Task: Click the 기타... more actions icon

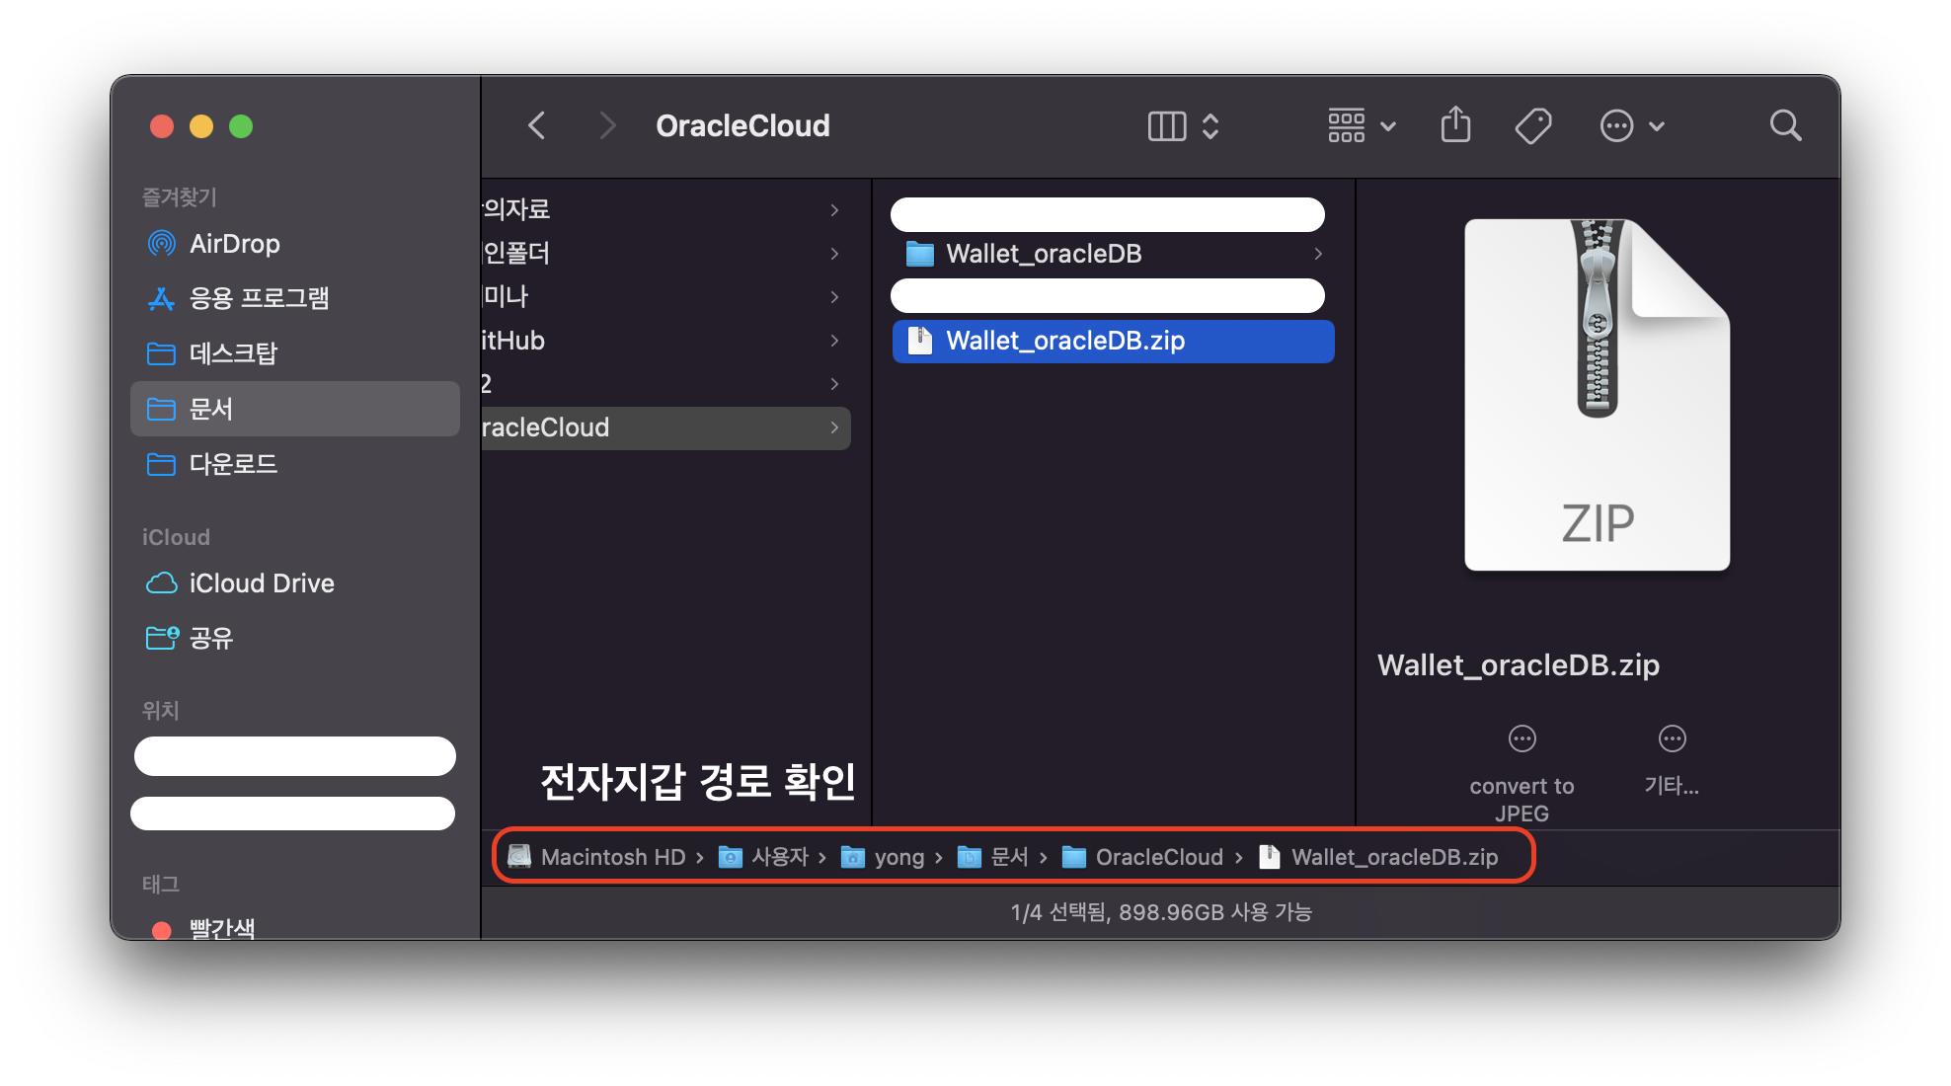Action: coord(1672,739)
